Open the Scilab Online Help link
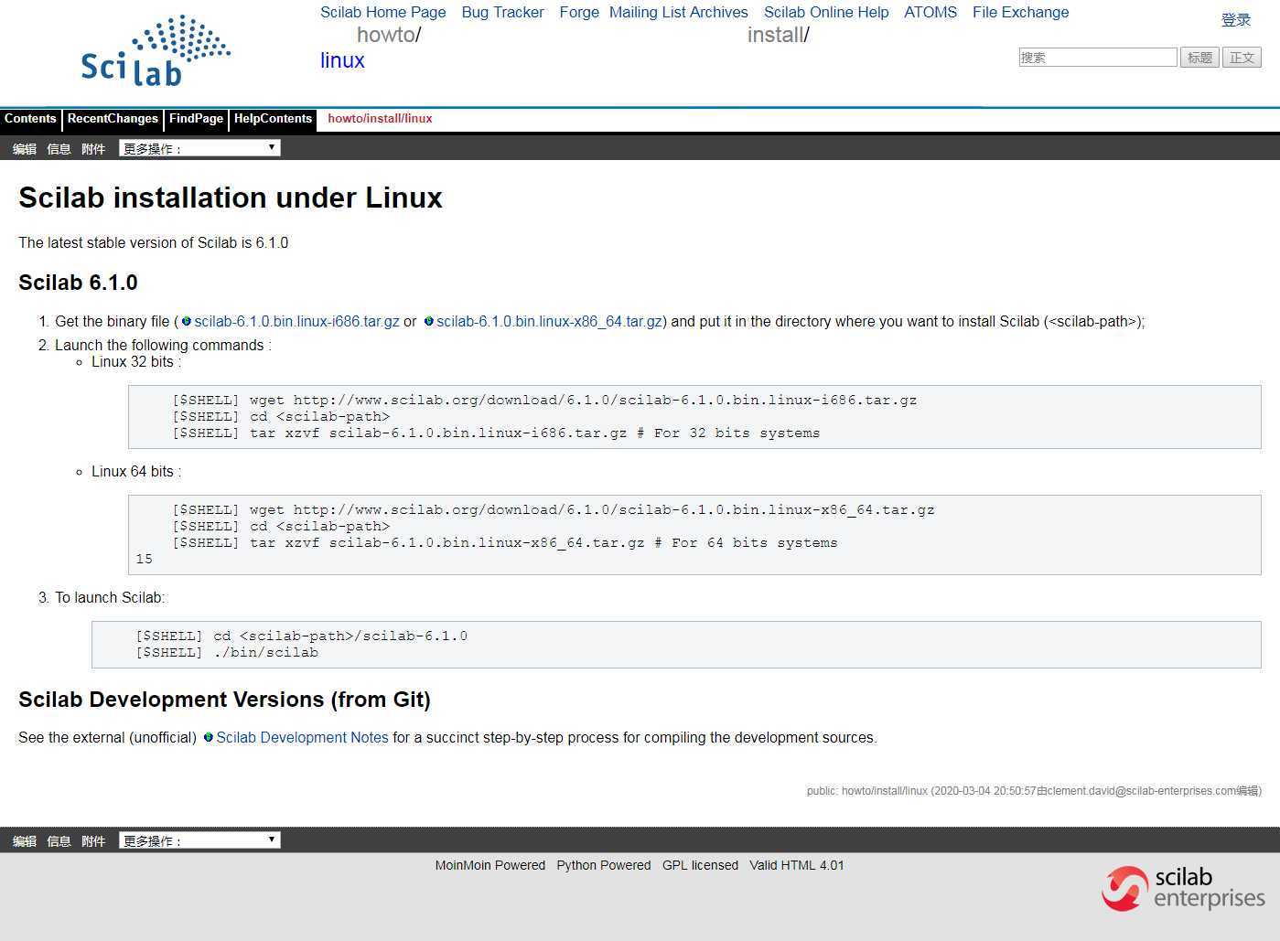The image size is (1280, 941). (x=826, y=13)
